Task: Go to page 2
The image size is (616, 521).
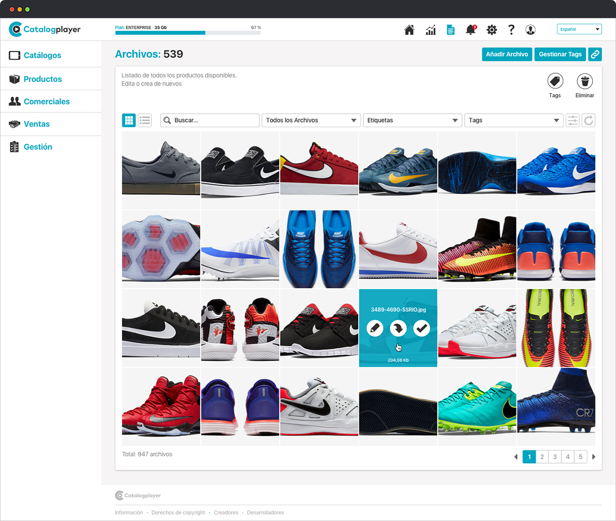Action: pos(542,457)
